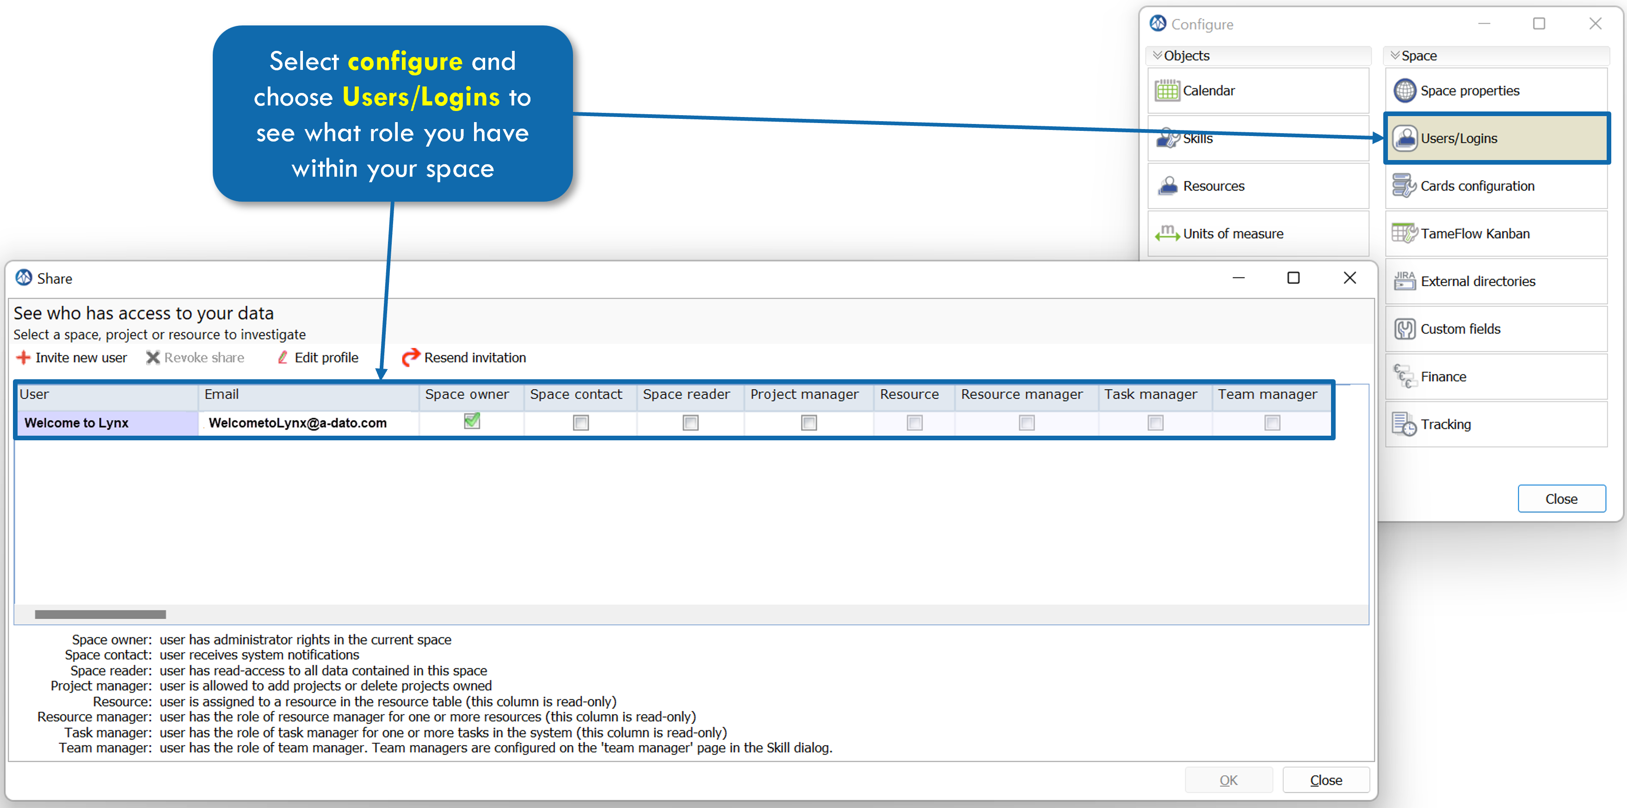Click Edit profile button
Image resolution: width=1627 pixels, height=808 pixels.
point(318,358)
